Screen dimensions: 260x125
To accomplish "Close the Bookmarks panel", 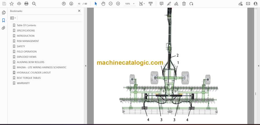I will (79, 11).
